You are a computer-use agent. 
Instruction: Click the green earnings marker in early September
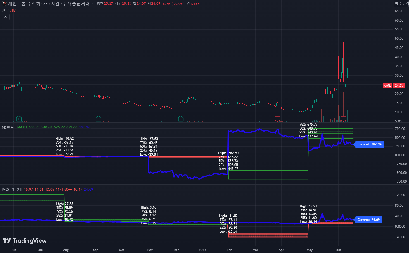point(98,119)
